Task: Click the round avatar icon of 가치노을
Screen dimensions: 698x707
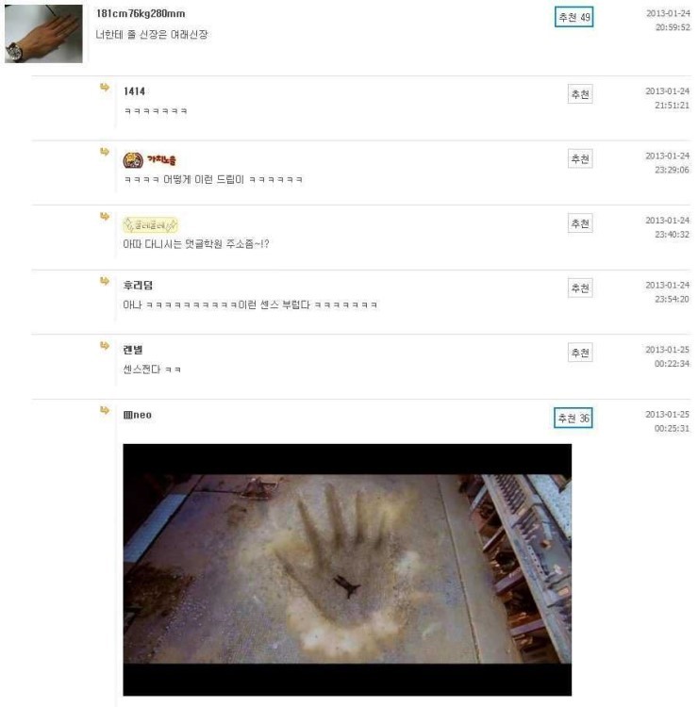Action: [x=133, y=160]
